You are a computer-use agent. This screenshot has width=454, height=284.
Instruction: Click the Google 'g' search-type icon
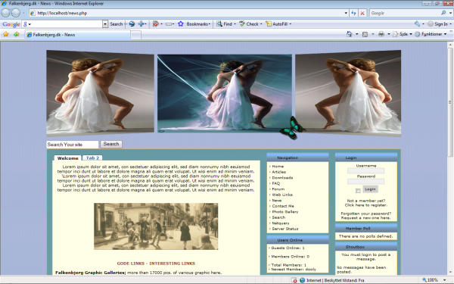[25, 24]
